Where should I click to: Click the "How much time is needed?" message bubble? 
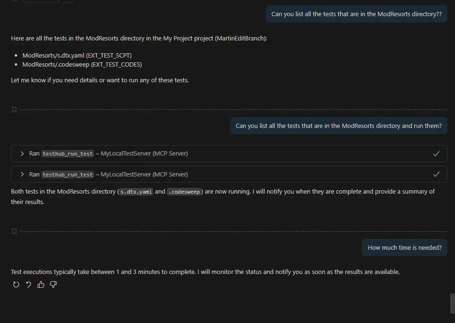coord(404,247)
